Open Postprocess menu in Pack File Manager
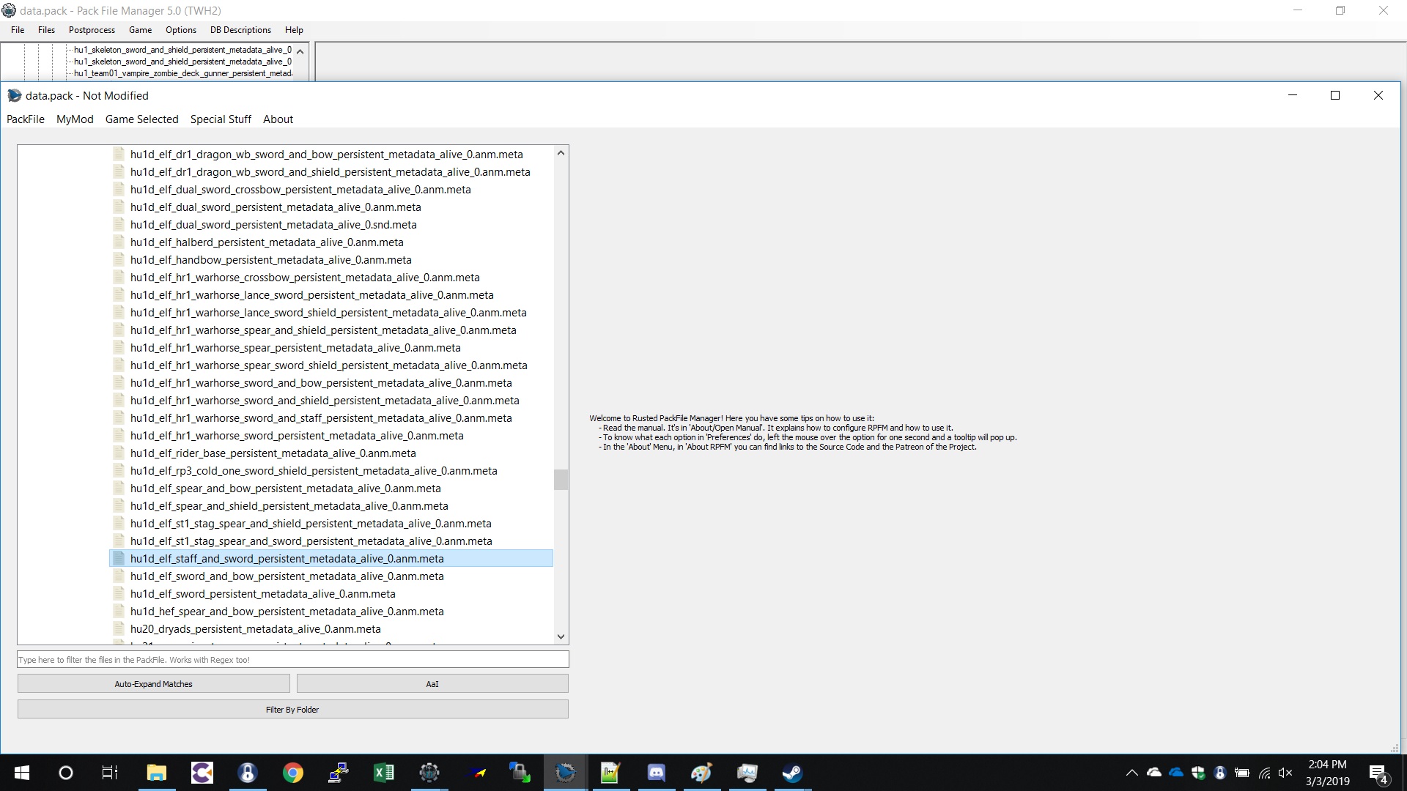This screenshot has height=791, width=1407. (92, 30)
